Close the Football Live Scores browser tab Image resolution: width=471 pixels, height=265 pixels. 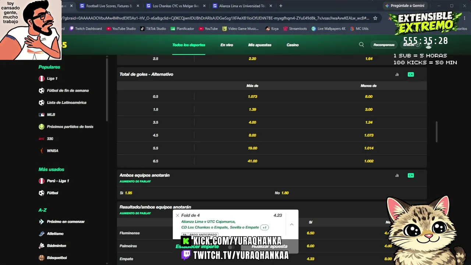click(x=138, y=6)
